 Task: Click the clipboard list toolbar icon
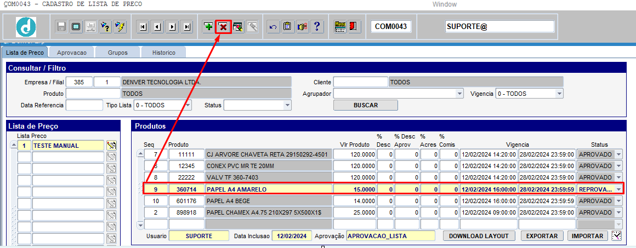(288, 27)
